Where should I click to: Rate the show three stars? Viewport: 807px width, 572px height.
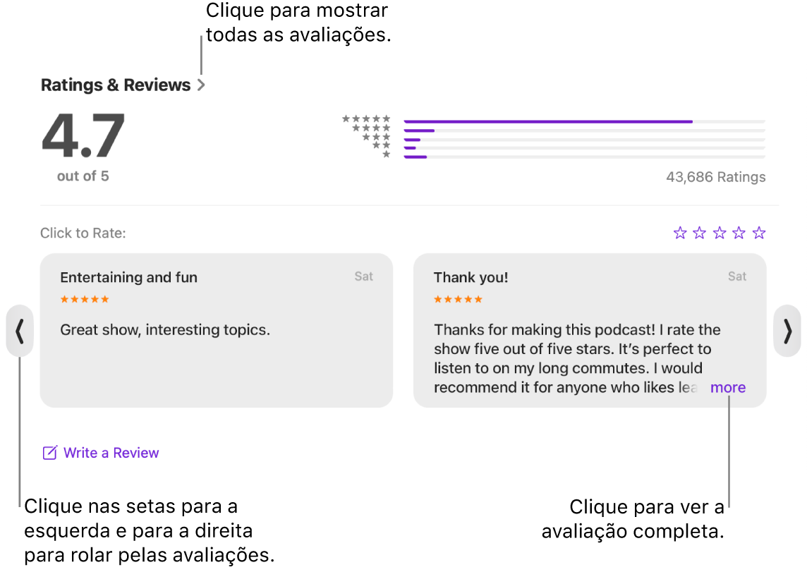[720, 233]
